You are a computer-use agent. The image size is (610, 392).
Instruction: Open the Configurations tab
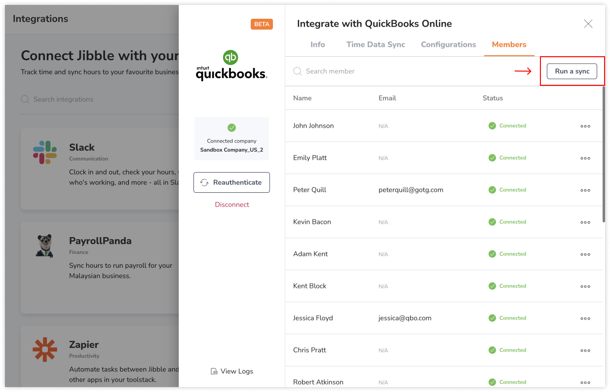click(x=449, y=44)
